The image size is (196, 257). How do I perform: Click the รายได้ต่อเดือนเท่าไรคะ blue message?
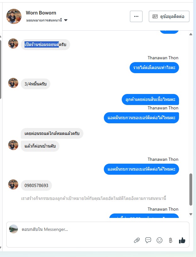pyautogui.click(x=154, y=67)
